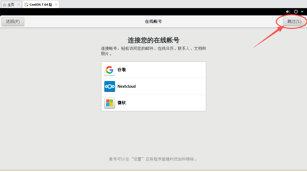Select the 微软 account label
Viewport: 307px width, 172px height.
click(x=122, y=103)
